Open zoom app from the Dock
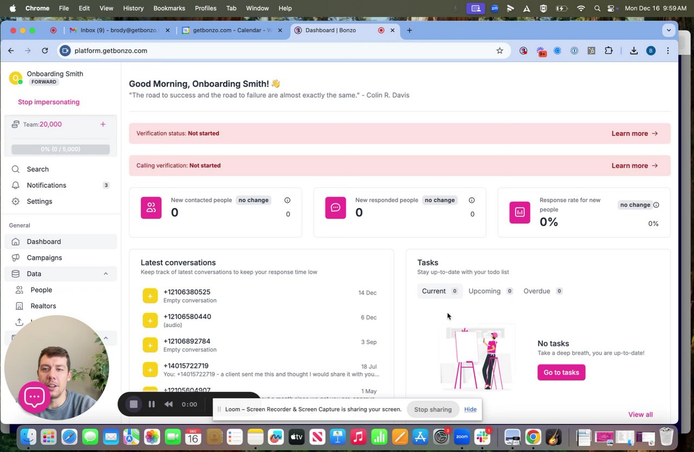This screenshot has width=694, height=452. 461,436
